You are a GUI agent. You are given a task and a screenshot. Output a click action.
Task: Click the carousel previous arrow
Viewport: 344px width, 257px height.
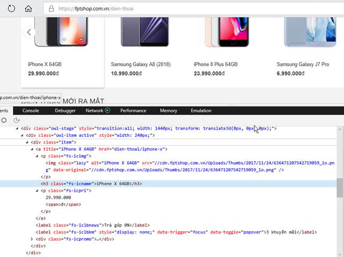click(x=29, y=32)
